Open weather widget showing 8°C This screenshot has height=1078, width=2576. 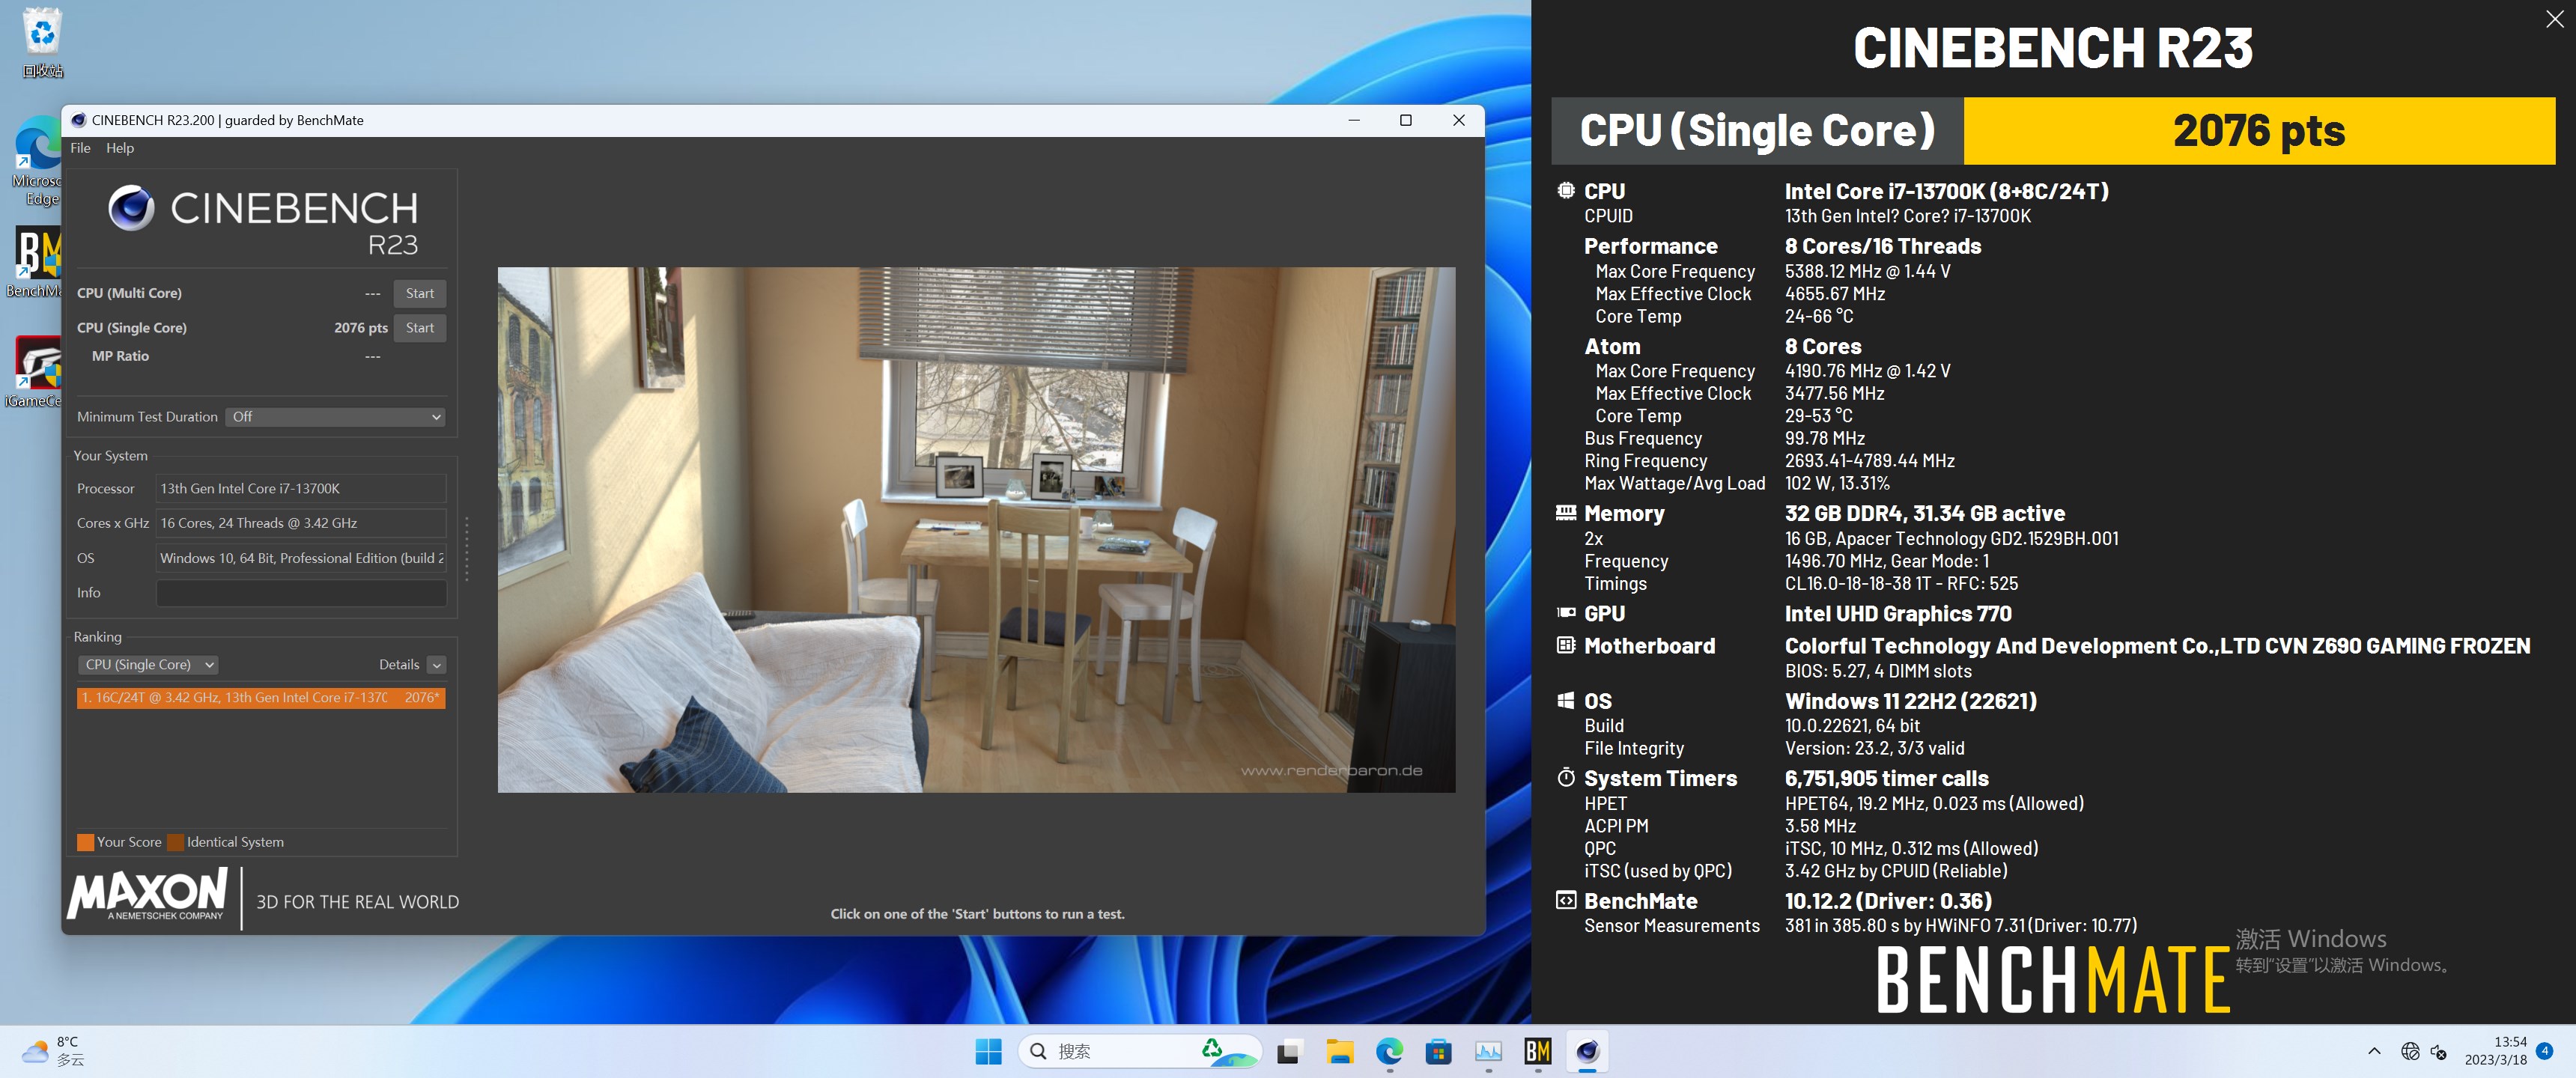pos(54,1051)
